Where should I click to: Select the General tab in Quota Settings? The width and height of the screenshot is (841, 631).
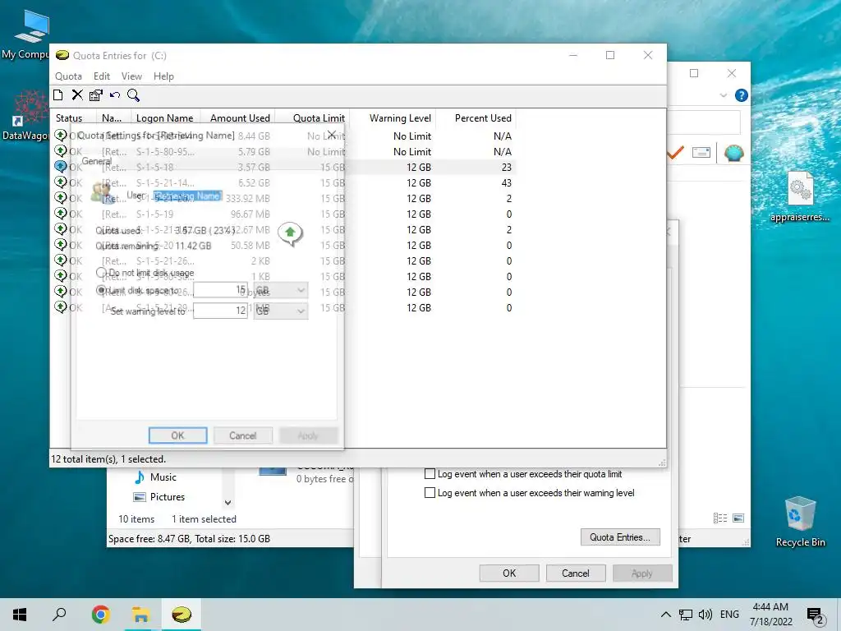(97, 161)
